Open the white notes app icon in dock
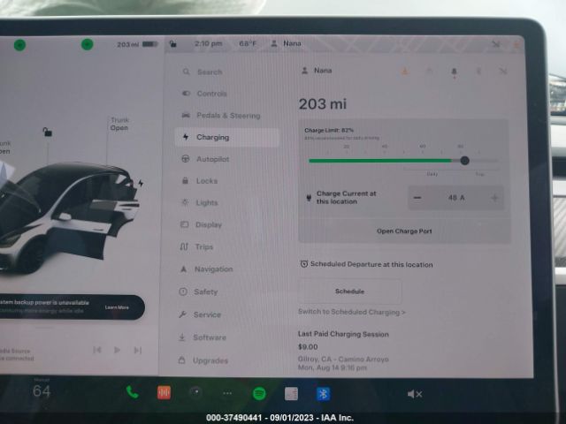The width and height of the screenshot is (566, 424). (291, 394)
